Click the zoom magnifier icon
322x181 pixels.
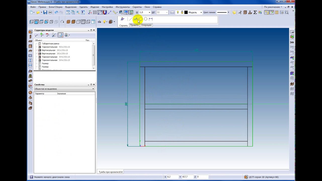click(x=78, y=12)
